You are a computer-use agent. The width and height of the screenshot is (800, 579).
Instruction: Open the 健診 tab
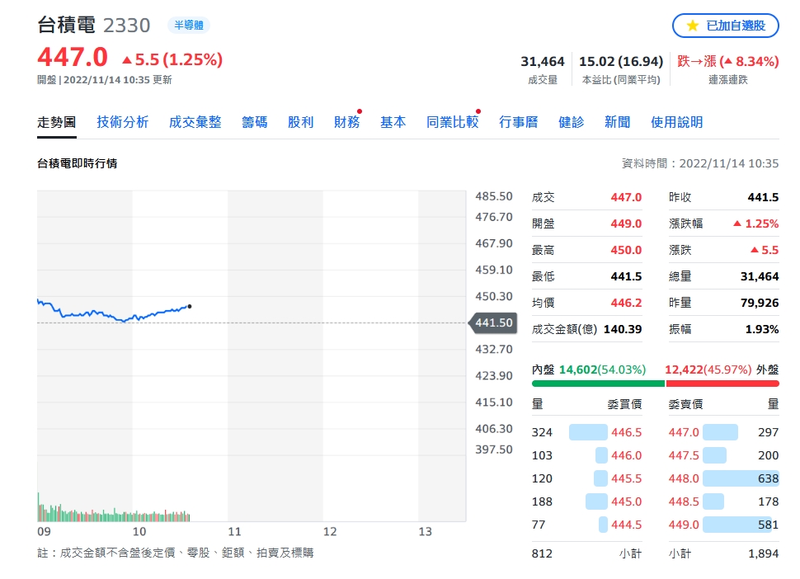point(571,122)
